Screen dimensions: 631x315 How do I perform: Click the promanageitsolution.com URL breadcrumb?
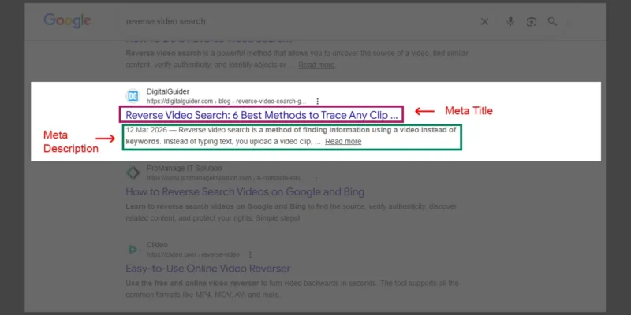click(x=226, y=178)
